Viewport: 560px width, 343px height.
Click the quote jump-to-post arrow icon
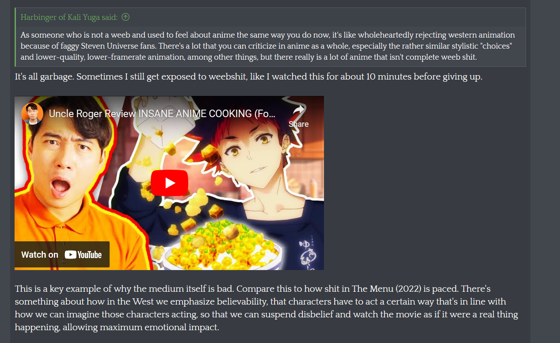click(x=126, y=17)
